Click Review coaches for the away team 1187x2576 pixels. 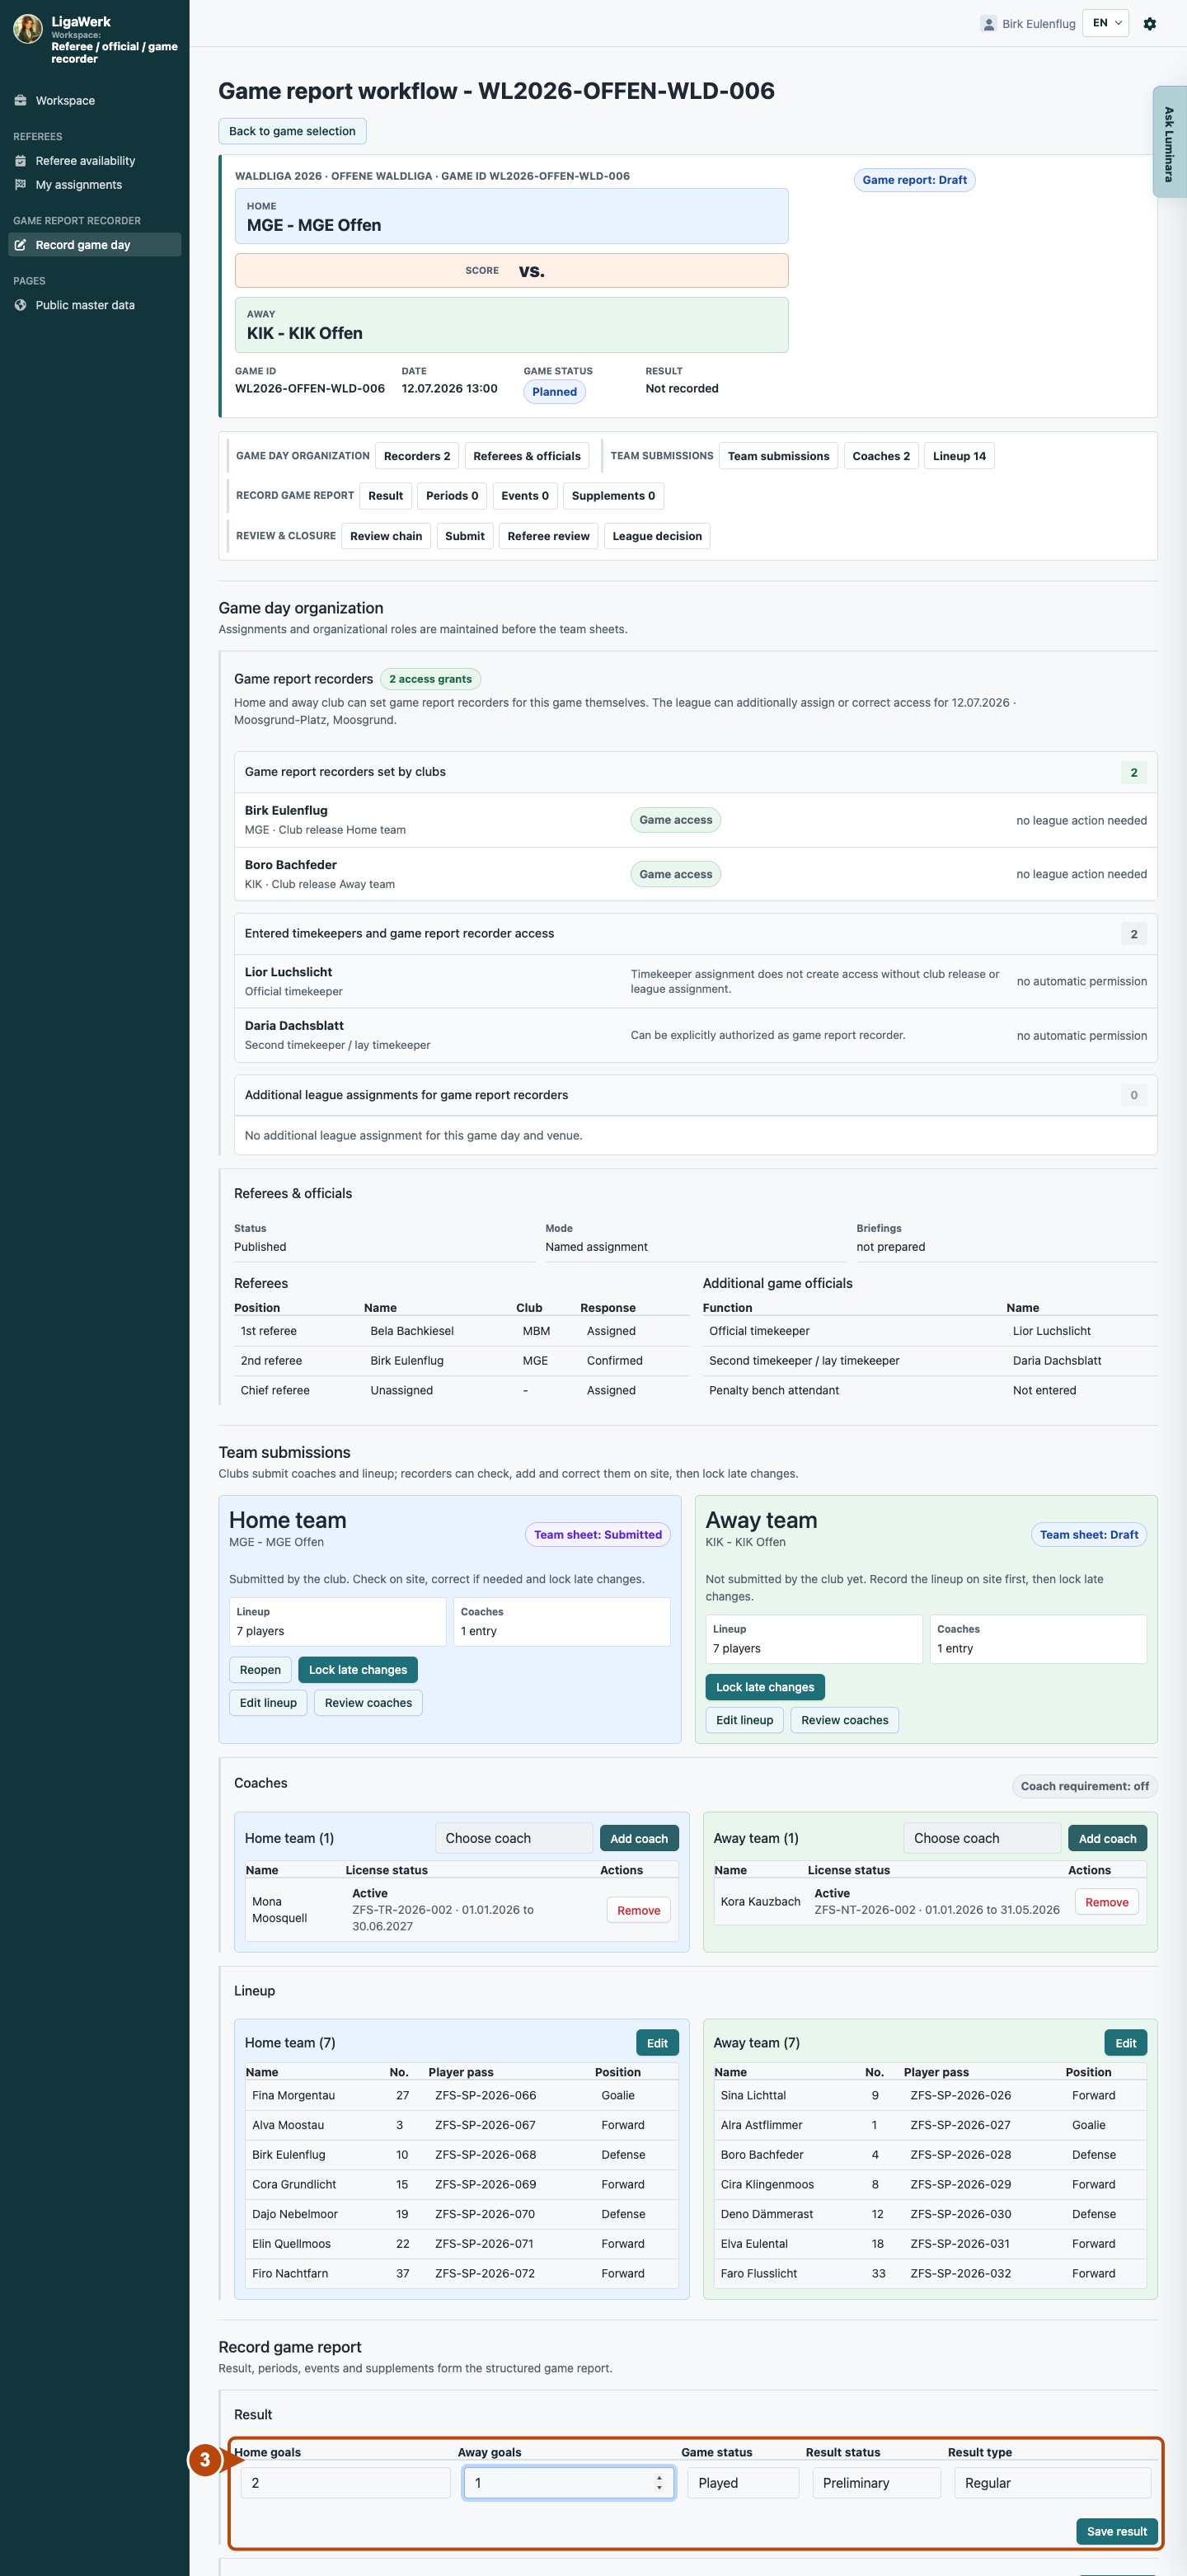[844, 1720]
